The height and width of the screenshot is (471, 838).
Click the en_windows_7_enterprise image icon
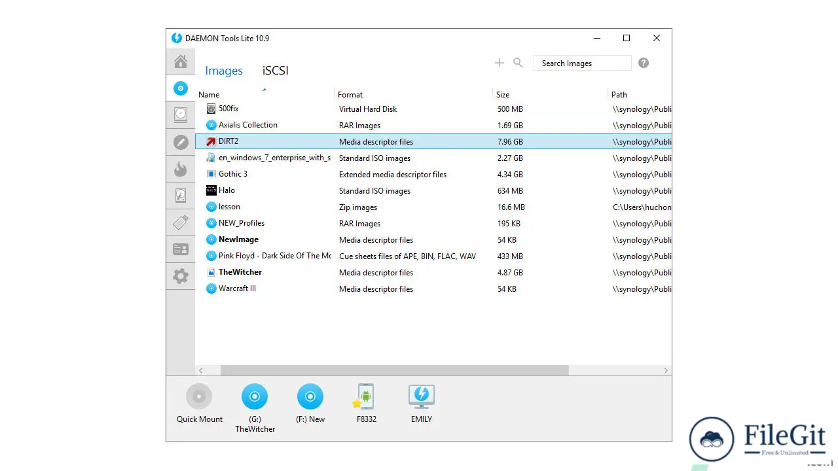coord(211,158)
